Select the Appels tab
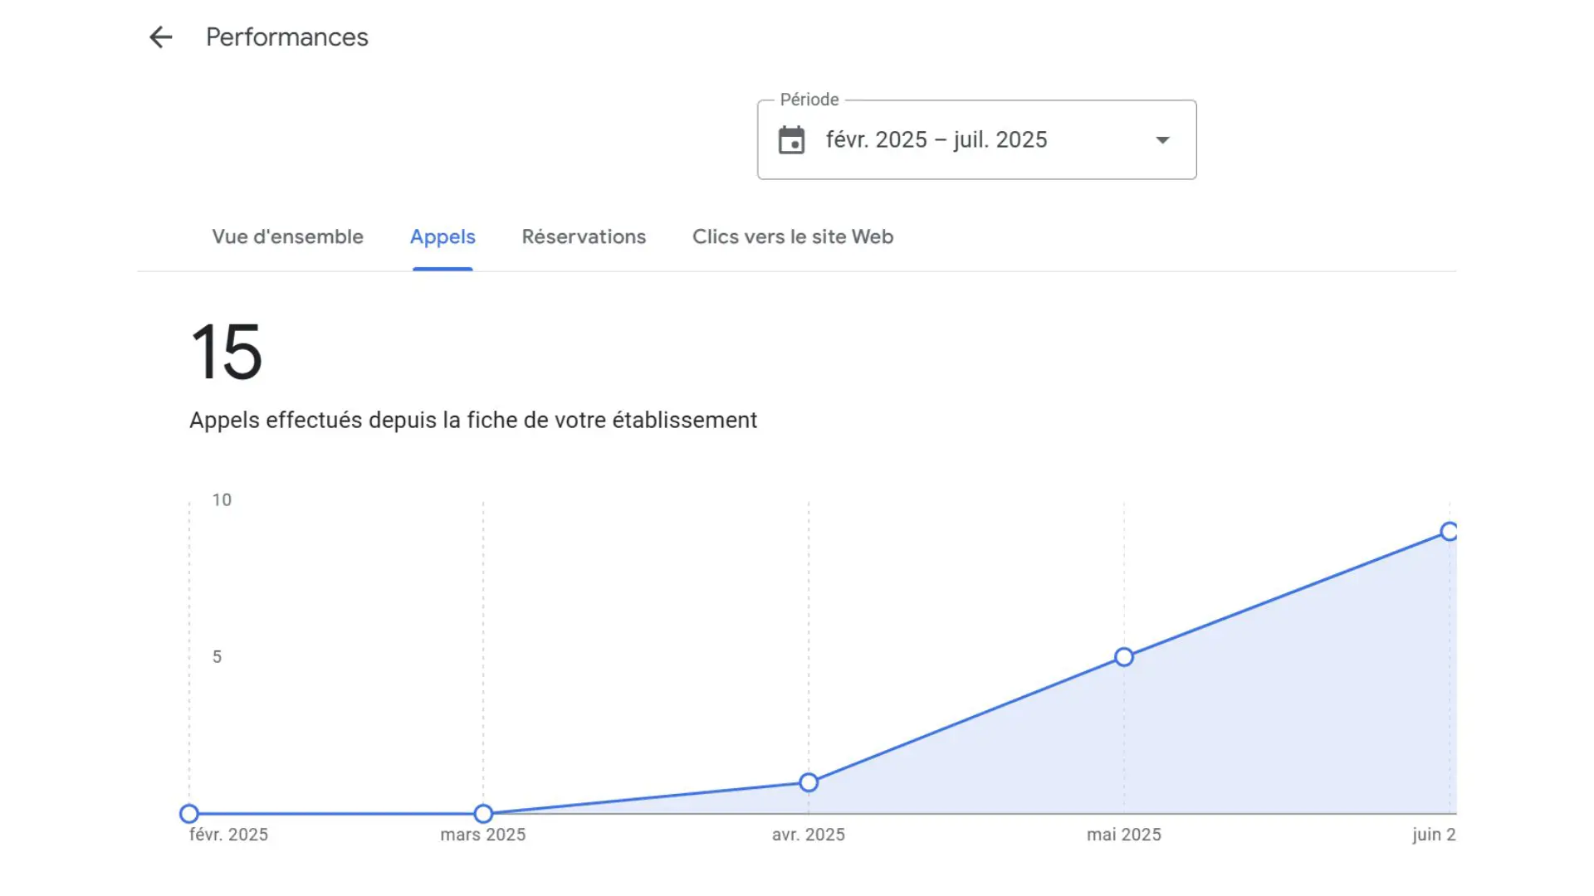1594x896 pixels. (x=443, y=236)
